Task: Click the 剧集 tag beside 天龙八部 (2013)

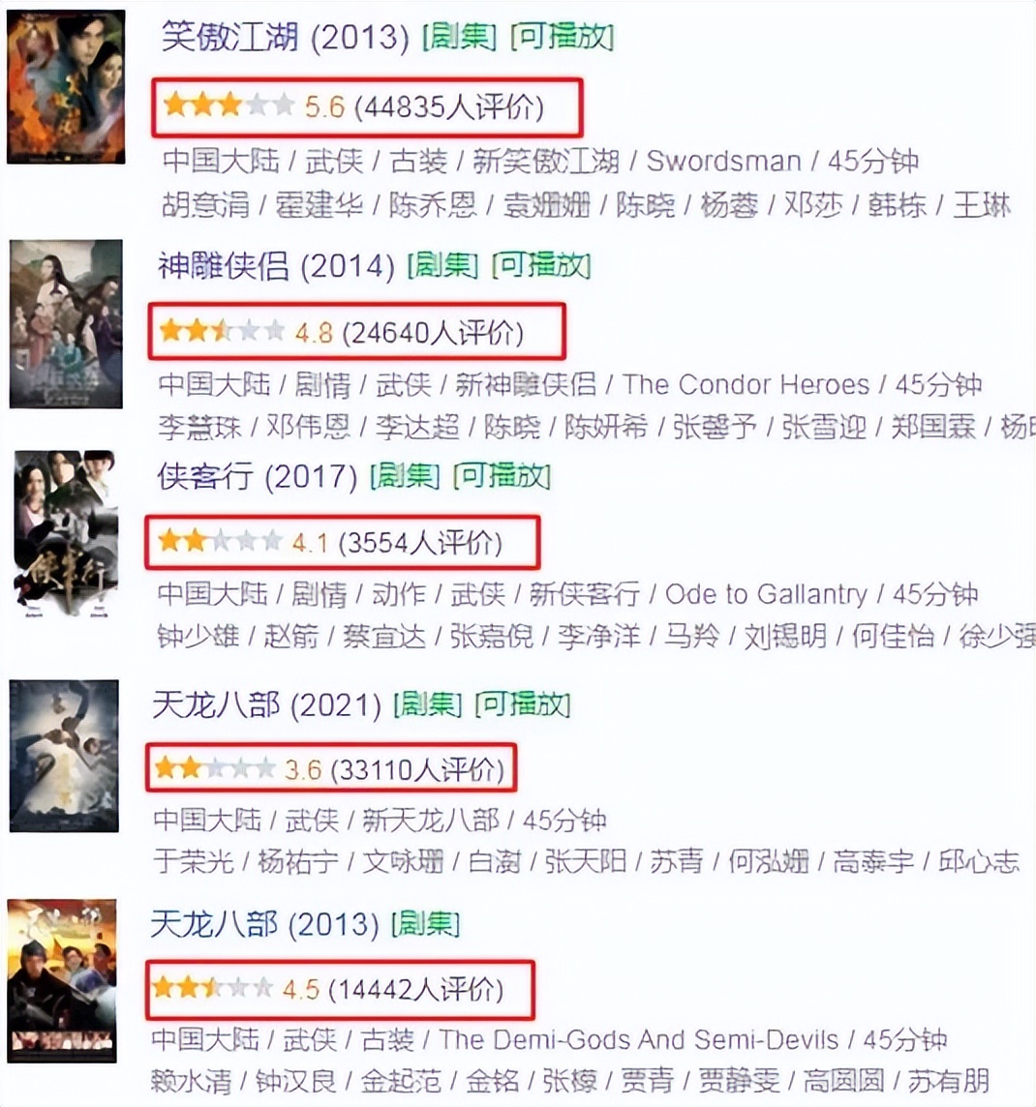Action: (x=425, y=924)
